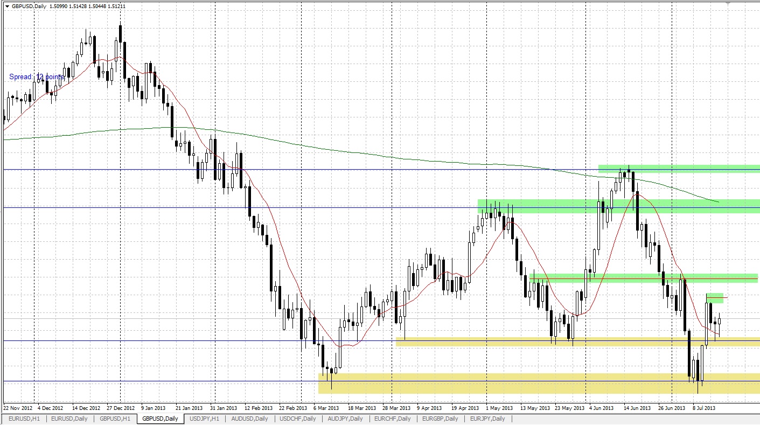Click the 19 Apr 2013 date label
760x425 pixels.
click(x=465, y=408)
